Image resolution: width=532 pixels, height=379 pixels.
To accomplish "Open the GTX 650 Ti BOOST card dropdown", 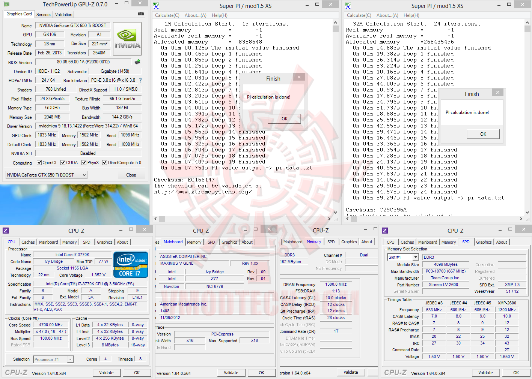I will click(47, 175).
